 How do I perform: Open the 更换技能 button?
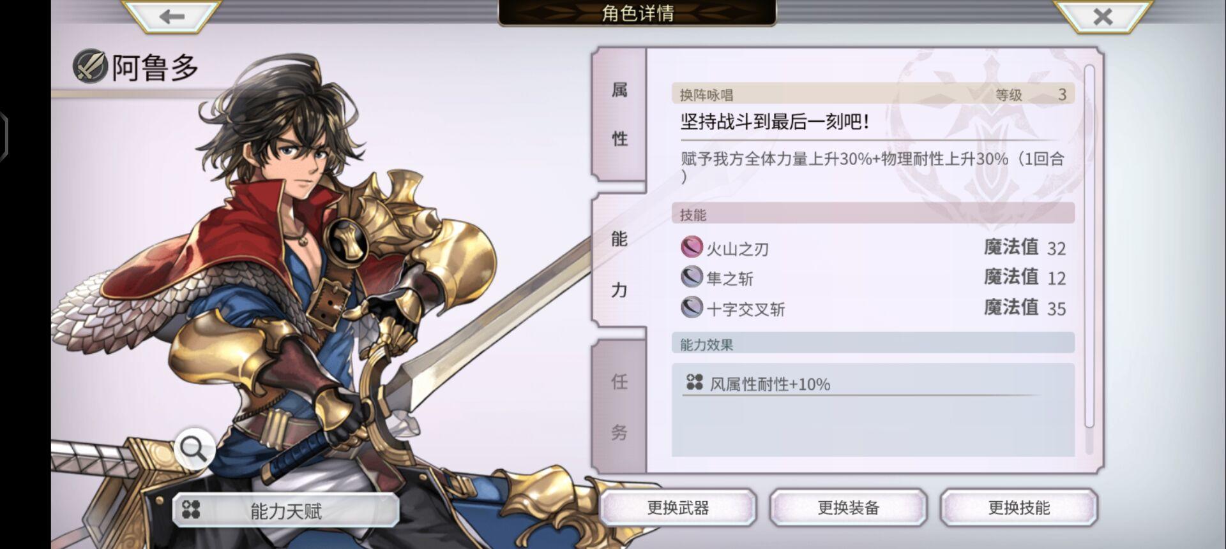click(x=1019, y=508)
